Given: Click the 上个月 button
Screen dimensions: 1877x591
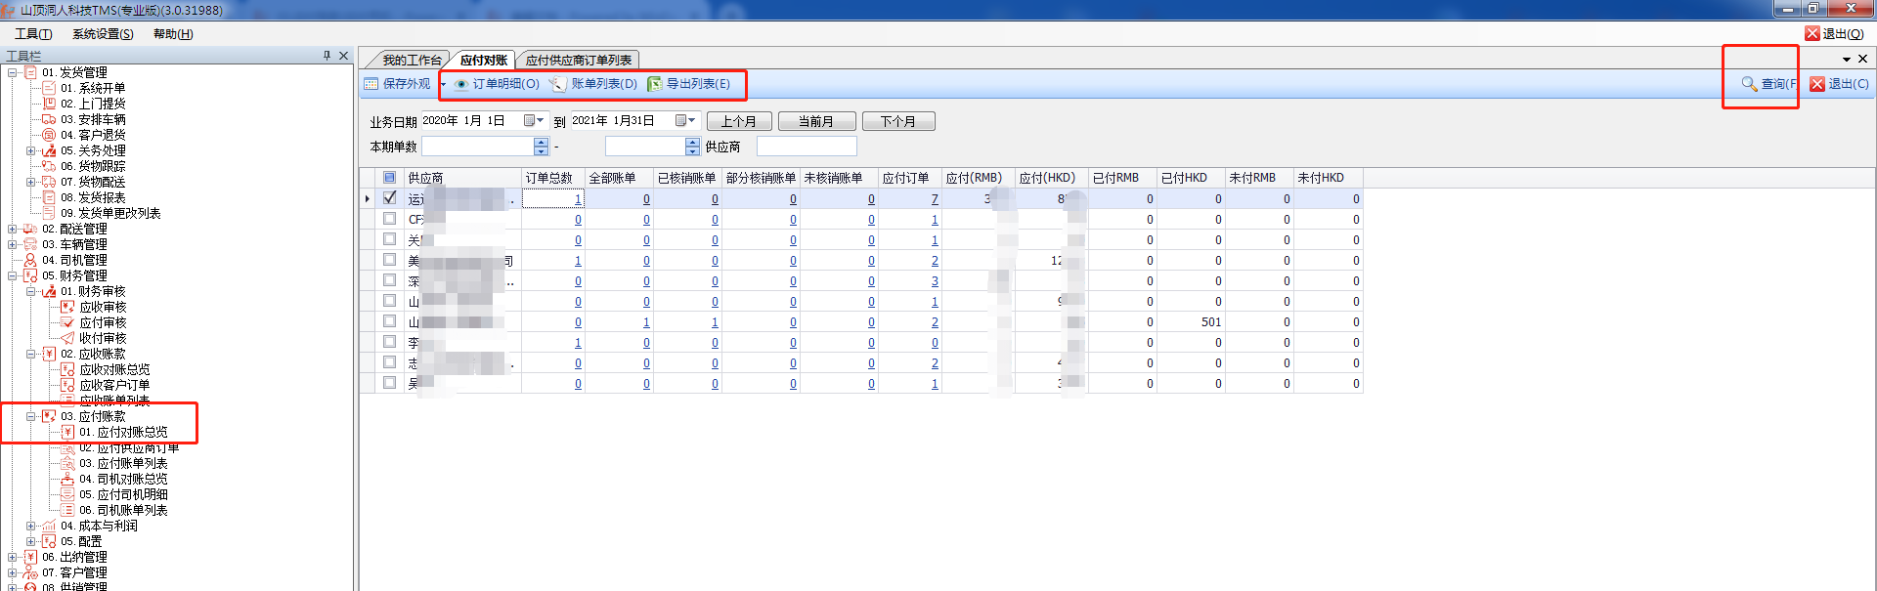Looking at the screenshot, I should pos(738,122).
